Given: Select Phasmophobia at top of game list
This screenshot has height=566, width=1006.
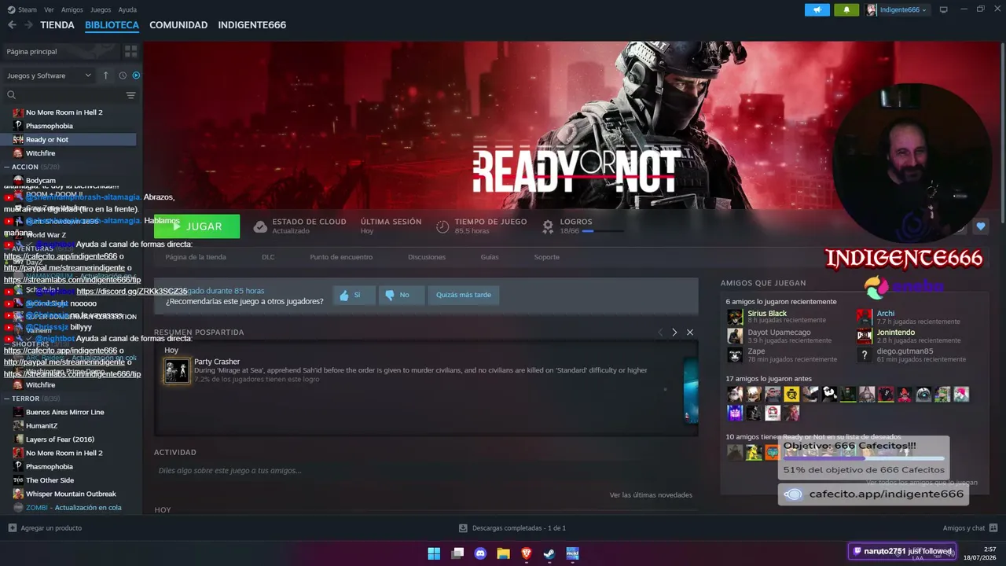Looking at the screenshot, I should pos(50,126).
